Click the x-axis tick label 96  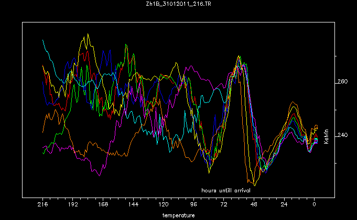(x=193, y=205)
